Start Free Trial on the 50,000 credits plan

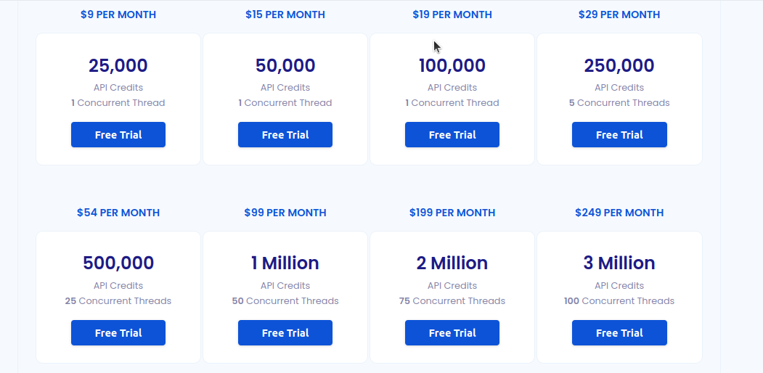tap(285, 135)
